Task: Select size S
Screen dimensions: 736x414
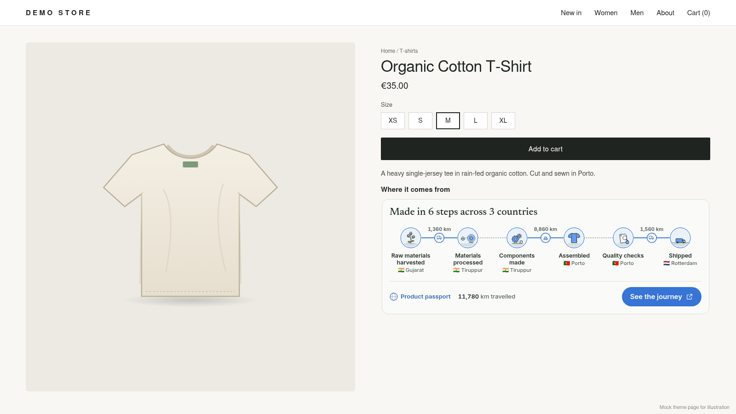Action: (420, 121)
